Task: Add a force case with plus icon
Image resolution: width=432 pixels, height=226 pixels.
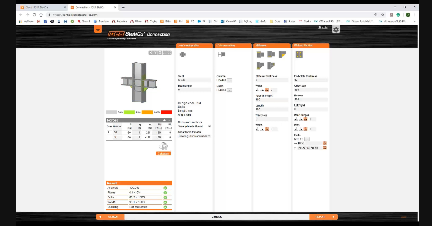Action: (164, 120)
